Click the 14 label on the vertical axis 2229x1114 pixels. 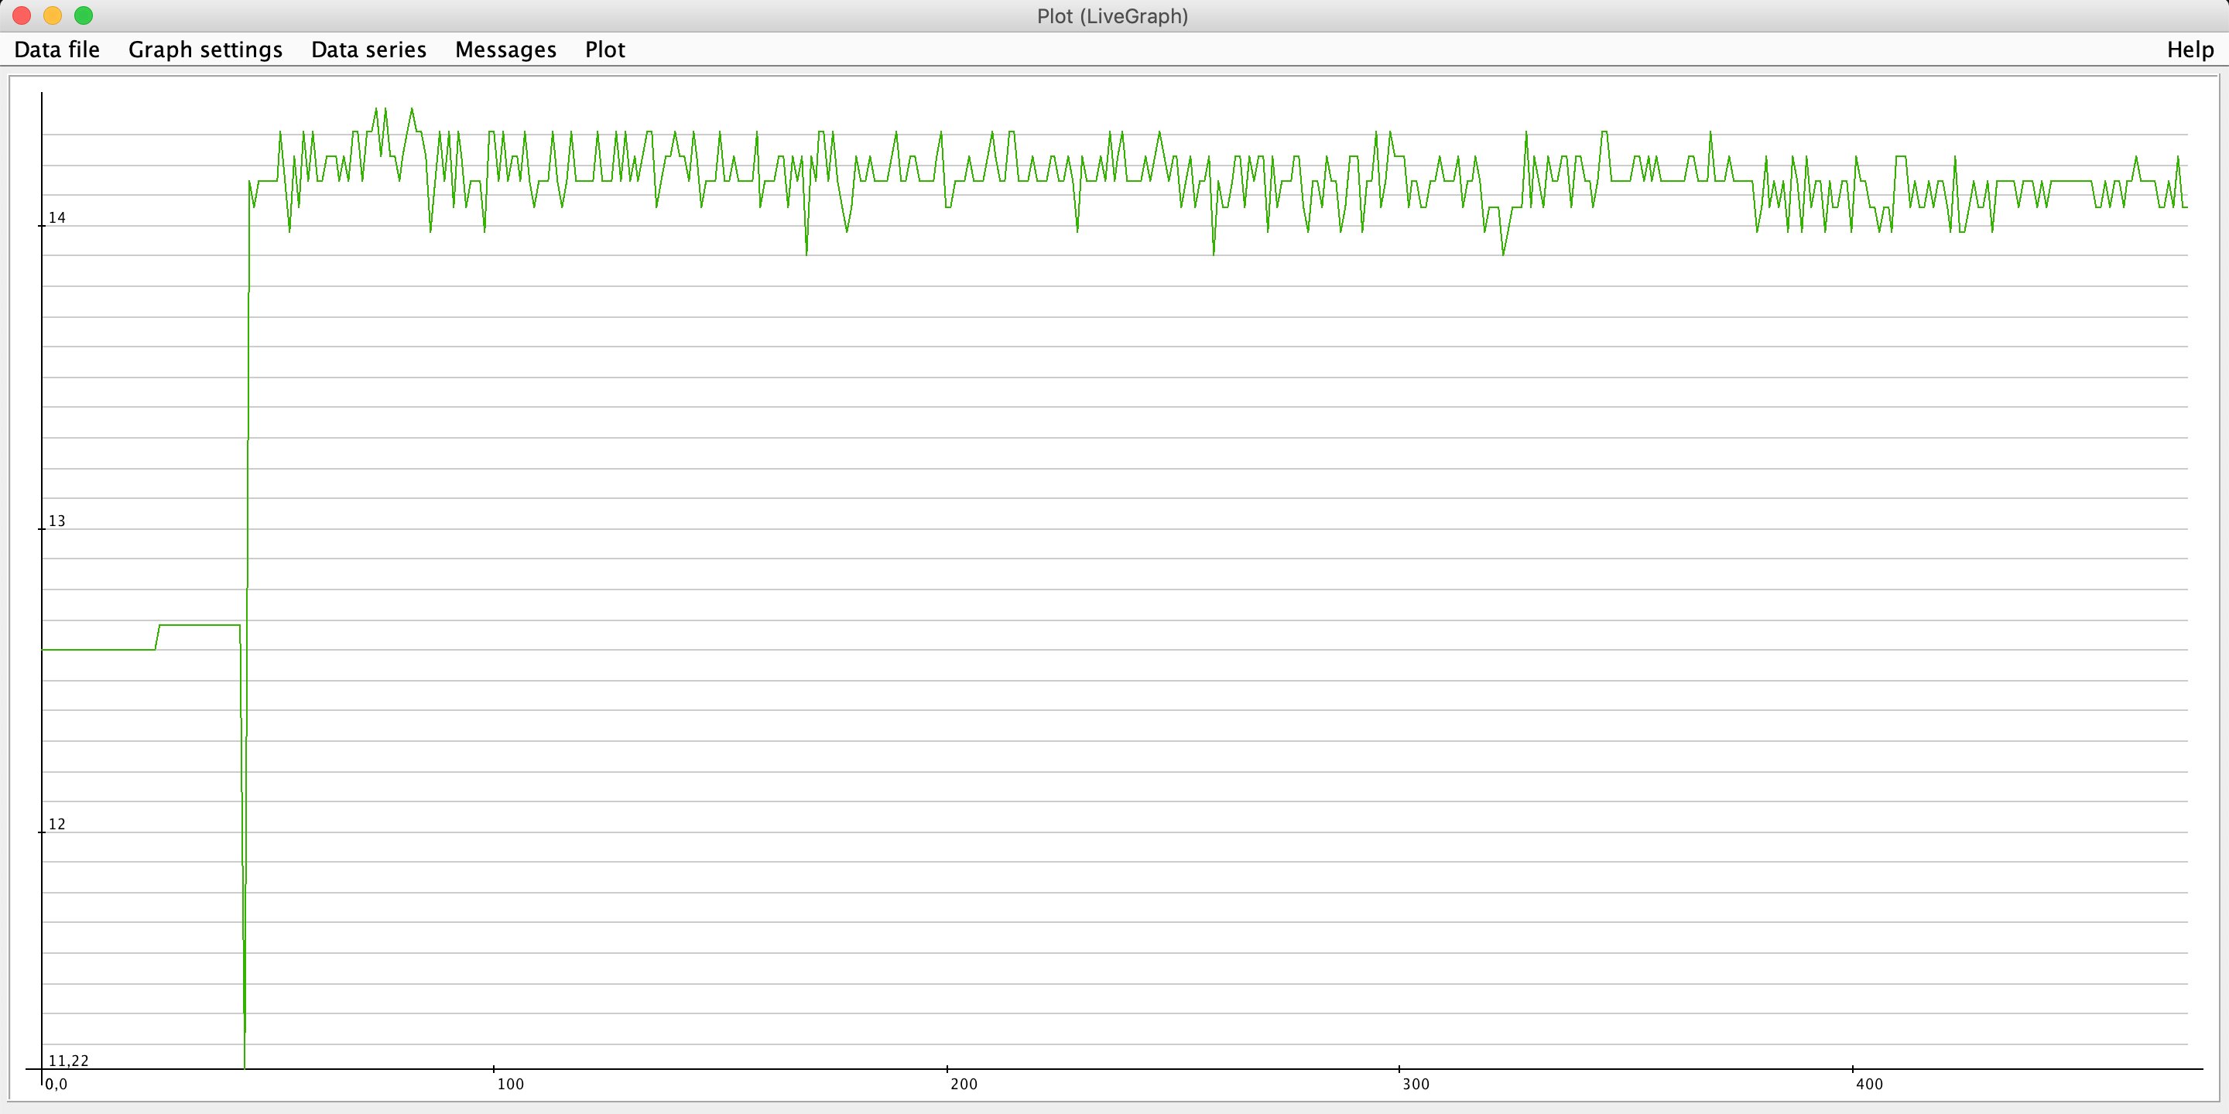[x=57, y=218]
